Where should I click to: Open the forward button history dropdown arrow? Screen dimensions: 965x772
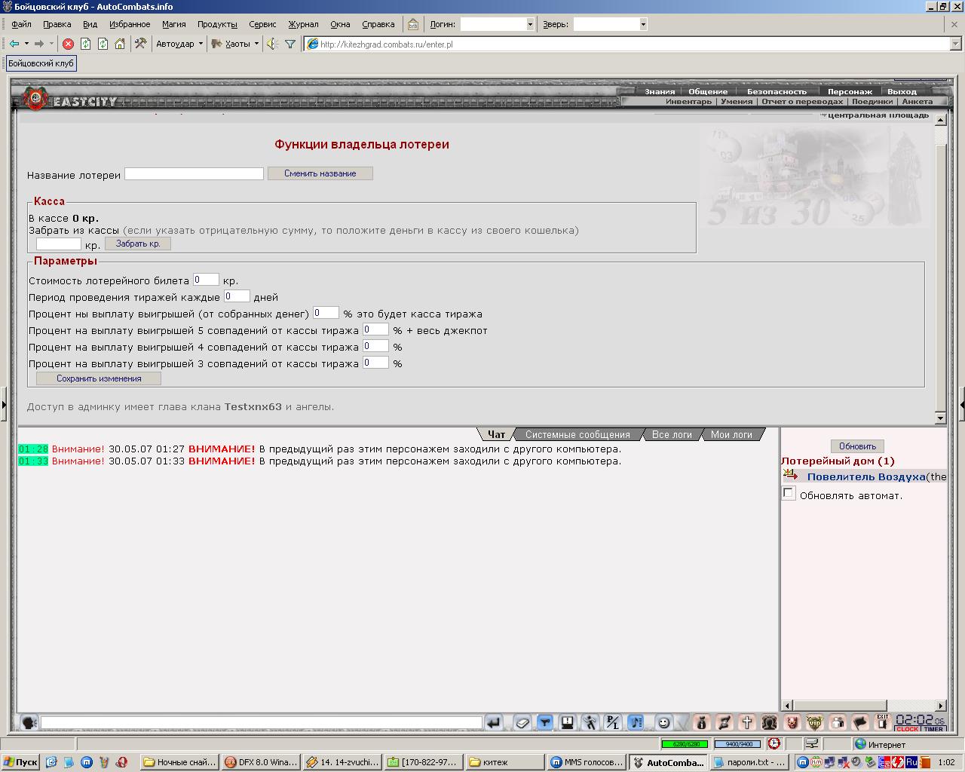[x=51, y=44]
